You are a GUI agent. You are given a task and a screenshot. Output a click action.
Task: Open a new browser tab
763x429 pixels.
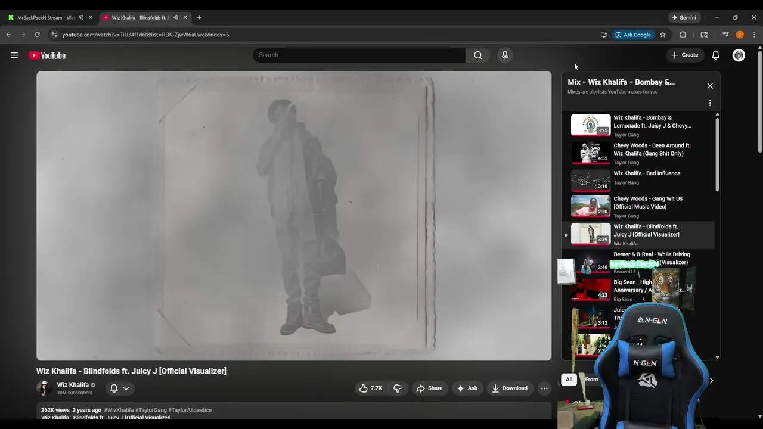pyautogui.click(x=199, y=18)
